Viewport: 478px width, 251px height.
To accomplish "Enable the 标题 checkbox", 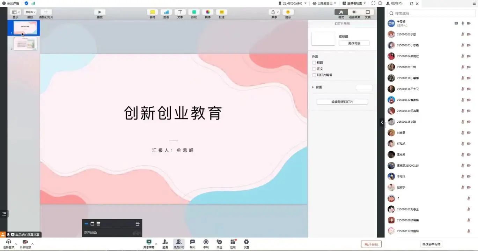I will (x=314, y=63).
